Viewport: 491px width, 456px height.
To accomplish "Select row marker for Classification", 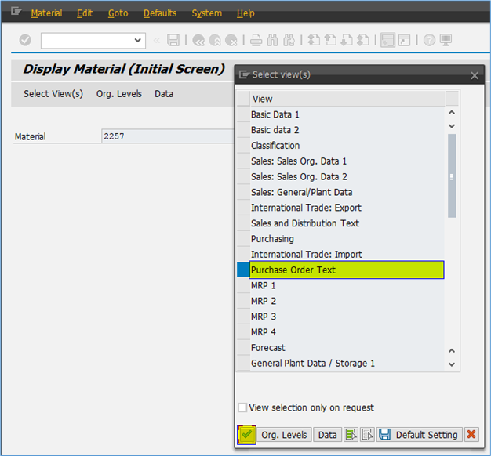I will click(x=243, y=146).
